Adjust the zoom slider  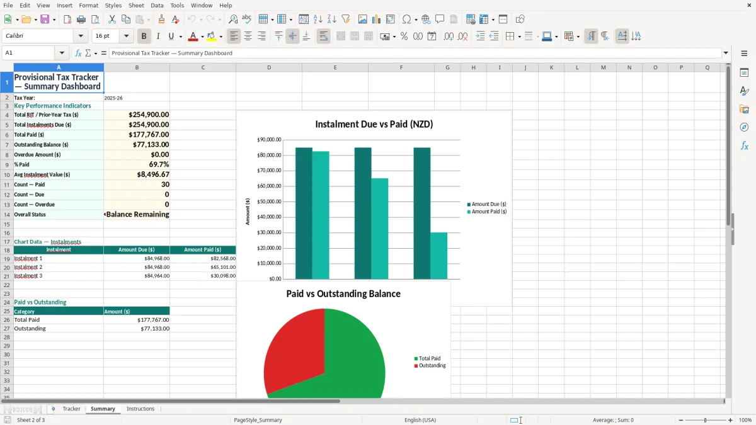point(705,420)
